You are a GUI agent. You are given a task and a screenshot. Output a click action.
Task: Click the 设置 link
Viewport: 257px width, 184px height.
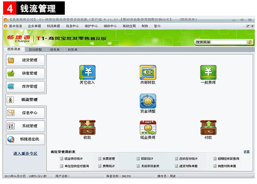pos(246,152)
